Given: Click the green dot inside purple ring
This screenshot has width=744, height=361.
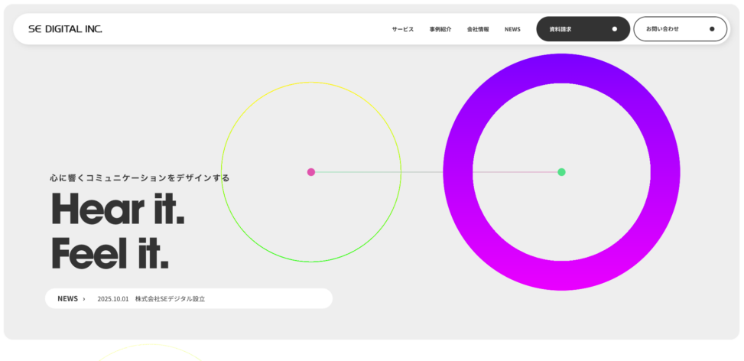Looking at the screenshot, I should (x=561, y=172).
